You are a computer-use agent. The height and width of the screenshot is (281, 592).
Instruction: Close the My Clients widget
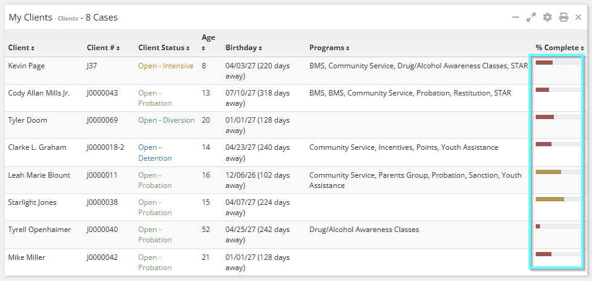pyautogui.click(x=578, y=17)
